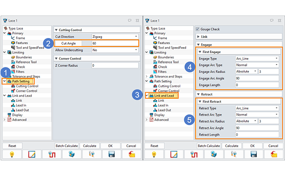Toggle the Gouge Check checkbox
285x176 pixels.
198,29
